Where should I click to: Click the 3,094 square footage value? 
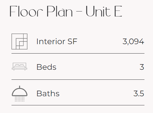click(x=133, y=42)
